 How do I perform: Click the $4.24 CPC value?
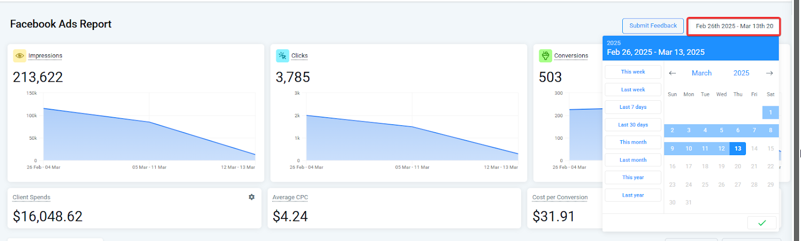[290, 216]
